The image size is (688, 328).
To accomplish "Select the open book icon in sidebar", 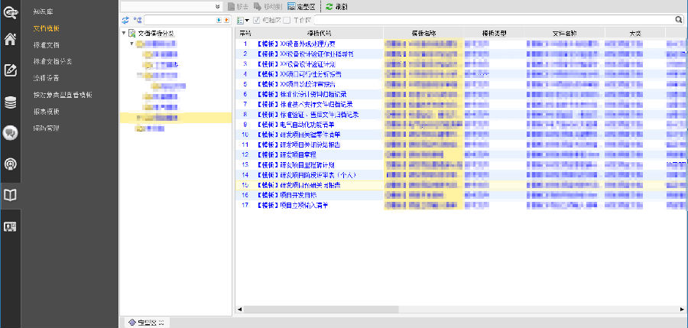I will [x=11, y=196].
